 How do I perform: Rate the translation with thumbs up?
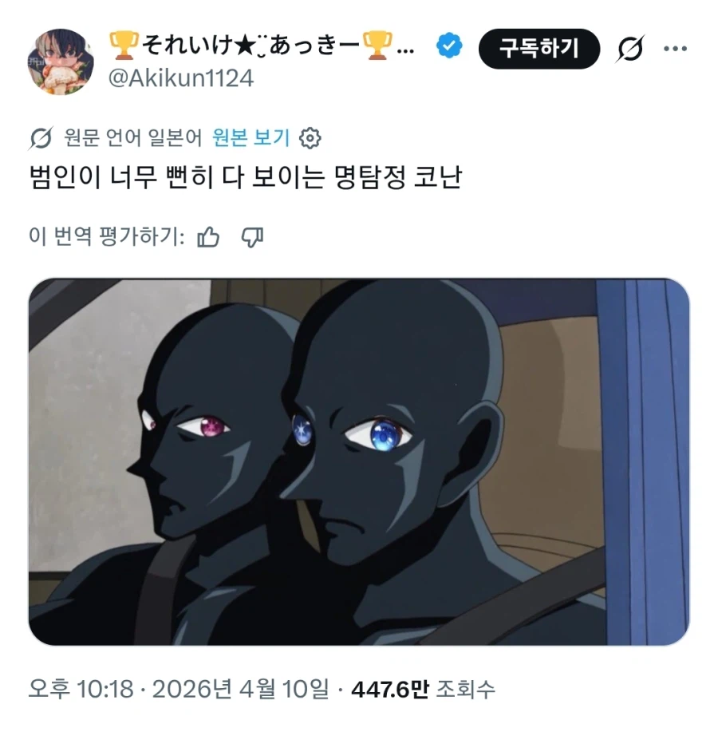pos(208,237)
